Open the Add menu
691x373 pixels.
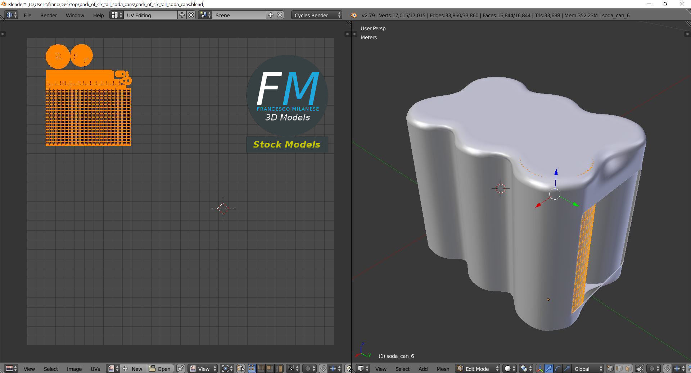coord(423,369)
